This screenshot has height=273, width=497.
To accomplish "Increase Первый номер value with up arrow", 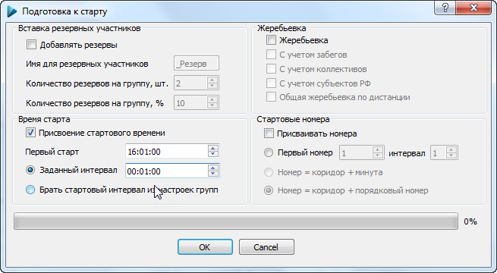I will click(378, 149).
